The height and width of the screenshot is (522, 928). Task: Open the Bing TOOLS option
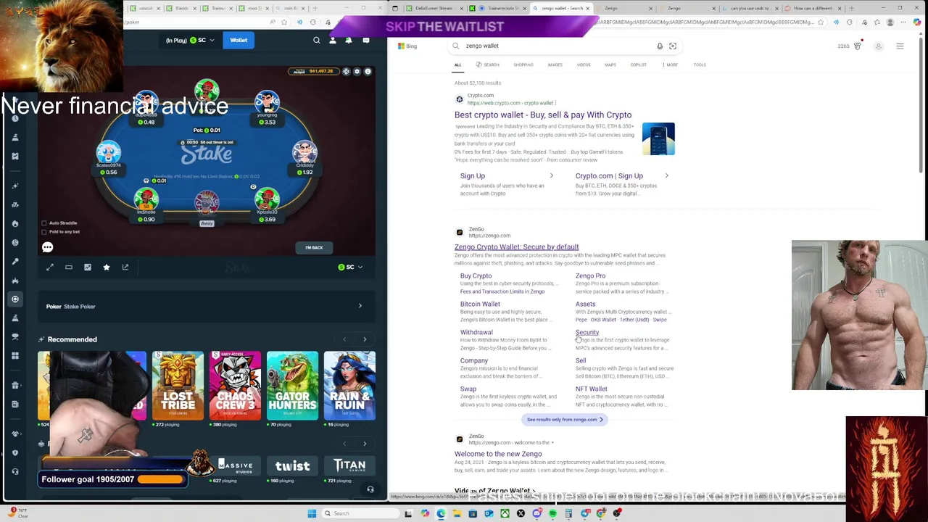click(x=700, y=65)
